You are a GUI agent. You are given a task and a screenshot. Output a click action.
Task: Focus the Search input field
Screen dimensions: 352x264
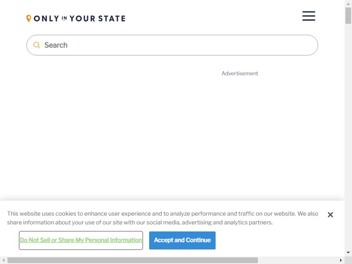(172, 45)
